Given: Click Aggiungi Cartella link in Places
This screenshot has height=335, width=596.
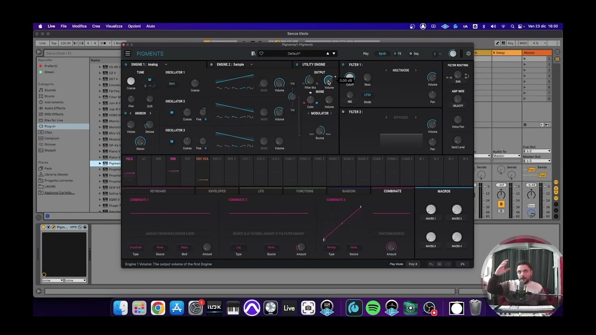Looking at the screenshot, I should 59,193.
